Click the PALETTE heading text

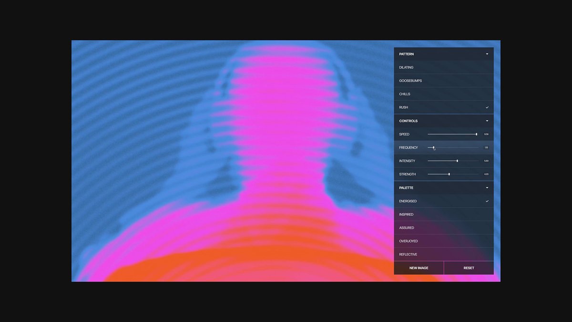tap(406, 187)
